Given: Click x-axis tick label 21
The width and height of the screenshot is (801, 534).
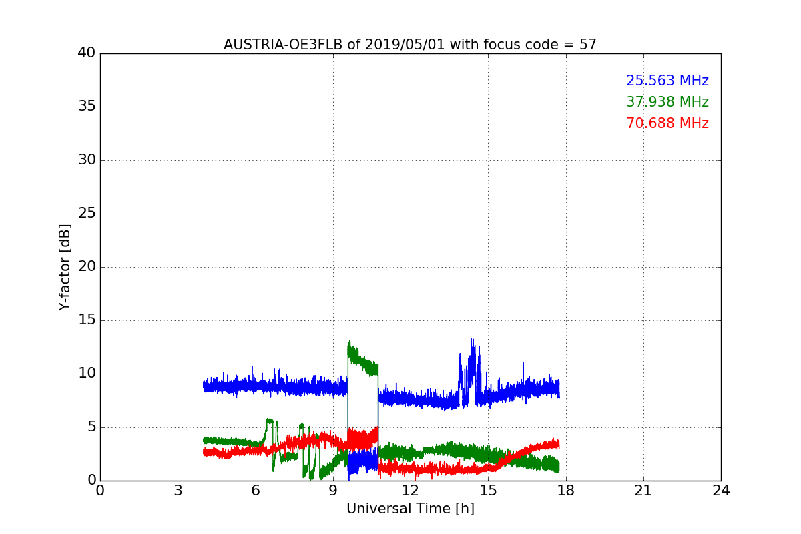Looking at the screenshot, I should [643, 491].
